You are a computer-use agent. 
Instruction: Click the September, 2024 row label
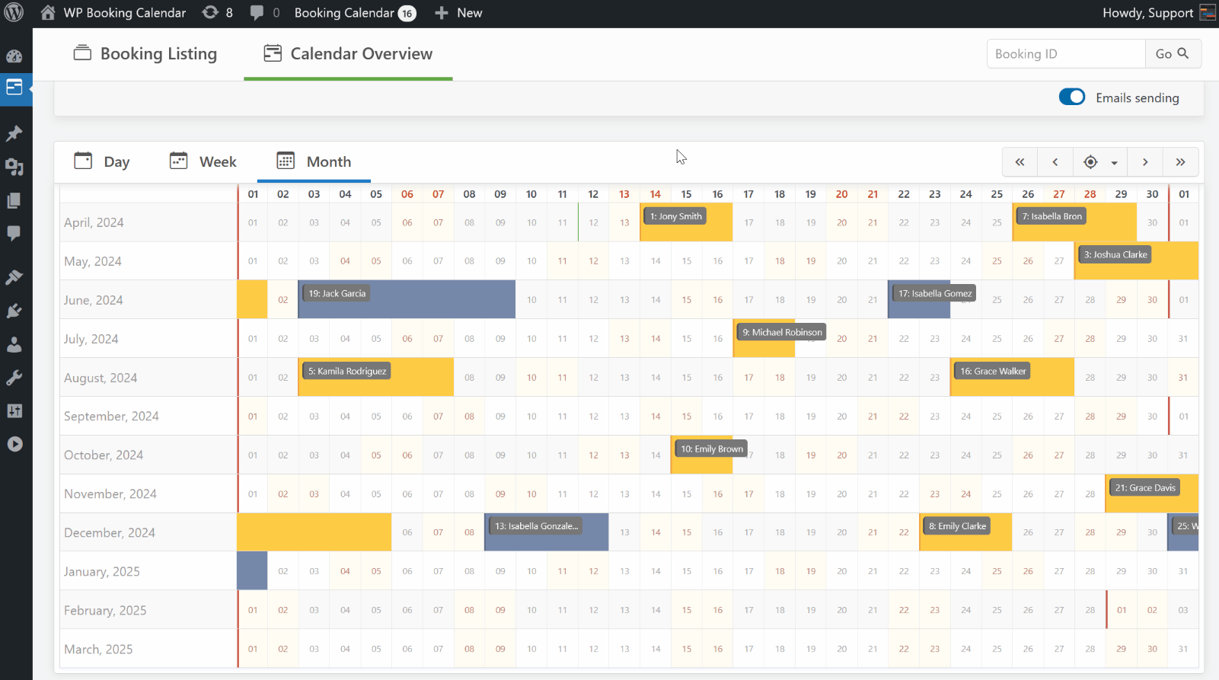[111, 416]
